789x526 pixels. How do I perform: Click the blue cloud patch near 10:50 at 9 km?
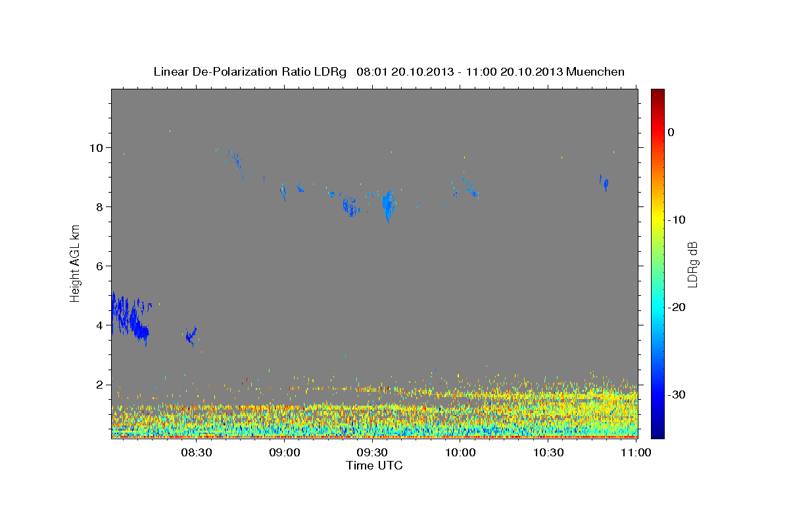(604, 182)
